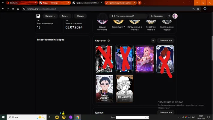Select the Коллекционер чудес D achievement
This screenshot has width=213, height=120.
(167, 25)
